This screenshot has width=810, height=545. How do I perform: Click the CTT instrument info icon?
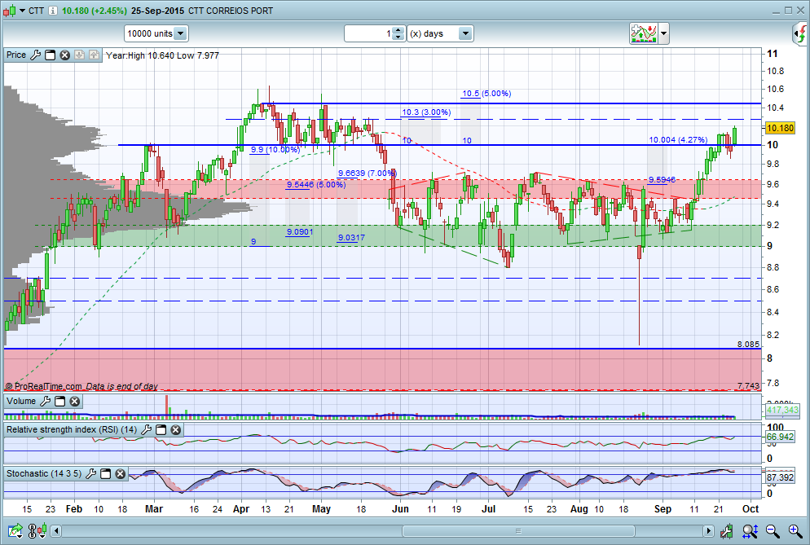52,11
